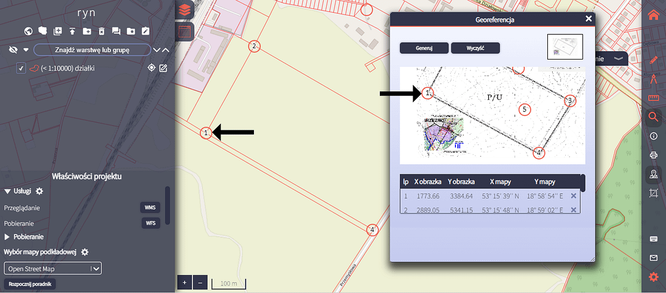This screenshot has height=293, width=666.
Task: Zoom in with the plus button
Action: [184, 282]
